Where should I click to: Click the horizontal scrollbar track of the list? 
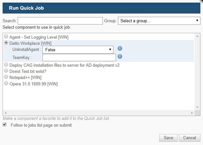point(99,113)
